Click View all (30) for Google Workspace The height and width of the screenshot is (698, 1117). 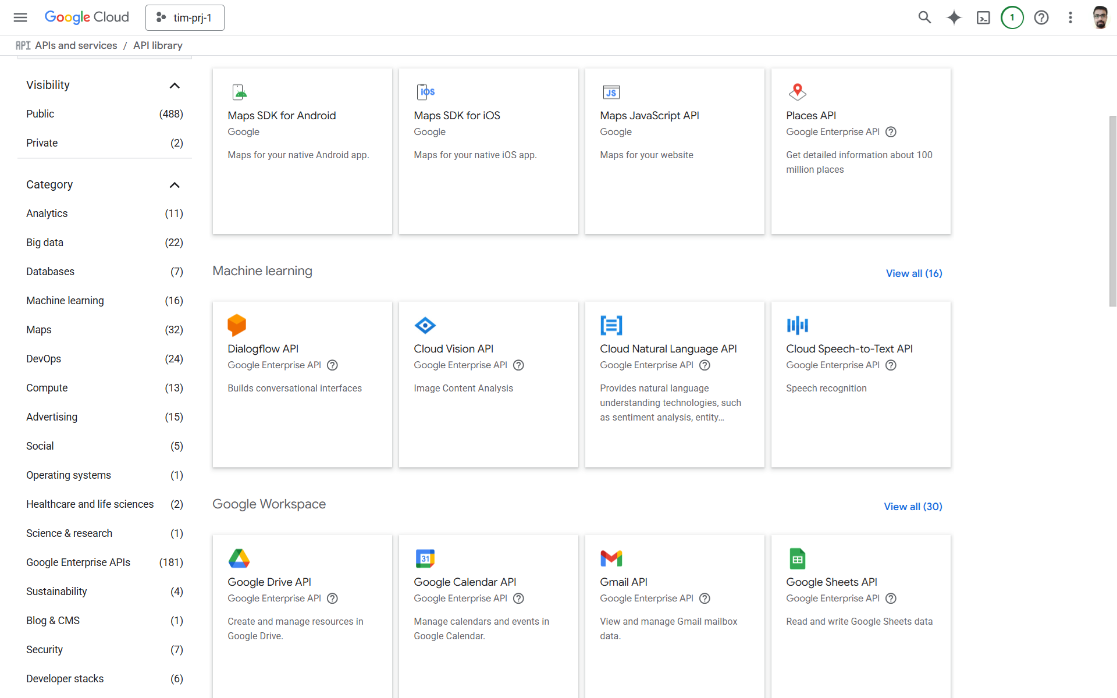coord(912,507)
